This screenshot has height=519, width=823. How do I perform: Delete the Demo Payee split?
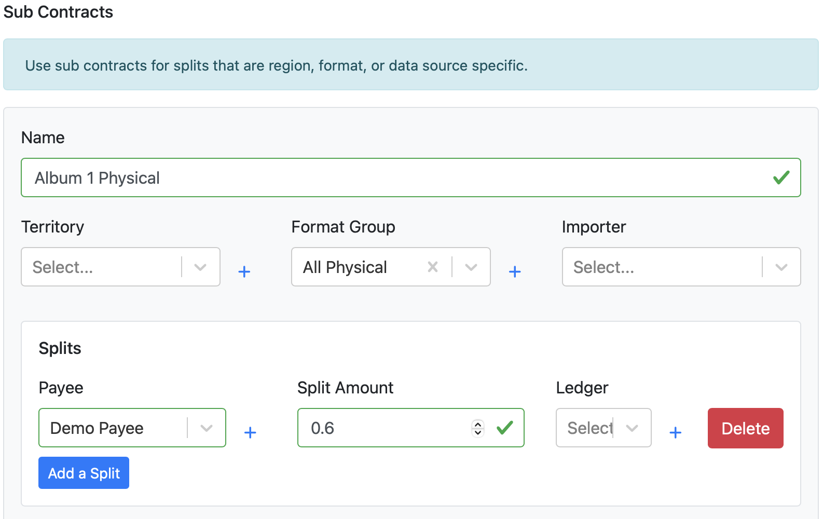tap(745, 428)
